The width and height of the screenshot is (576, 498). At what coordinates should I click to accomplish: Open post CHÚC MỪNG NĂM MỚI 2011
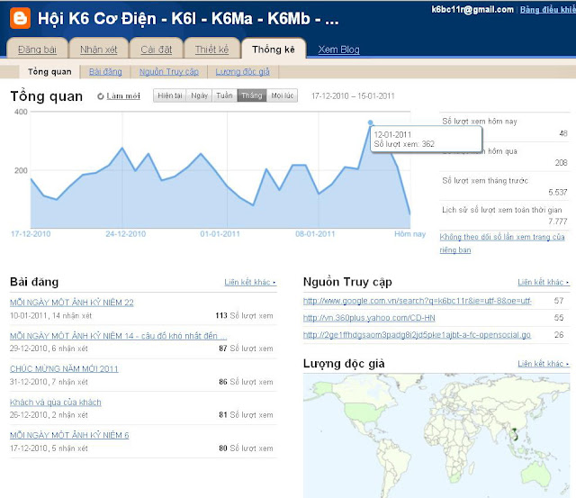pyautogui.click(x=64, y=368)
